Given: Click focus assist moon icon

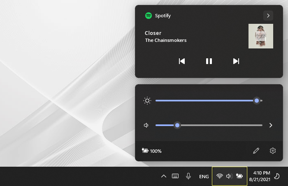Looking at the screenshot, I should [x=277, y=176].
